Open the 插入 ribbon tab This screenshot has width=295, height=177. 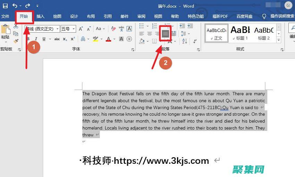(41, 16)
